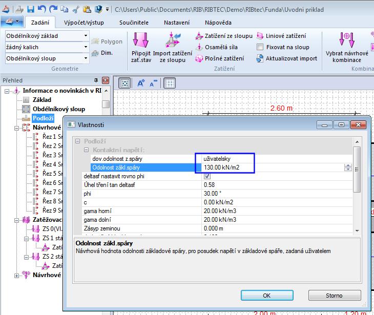
Task: Click Zatížení ze sloupu command
Action: point(224,36)
